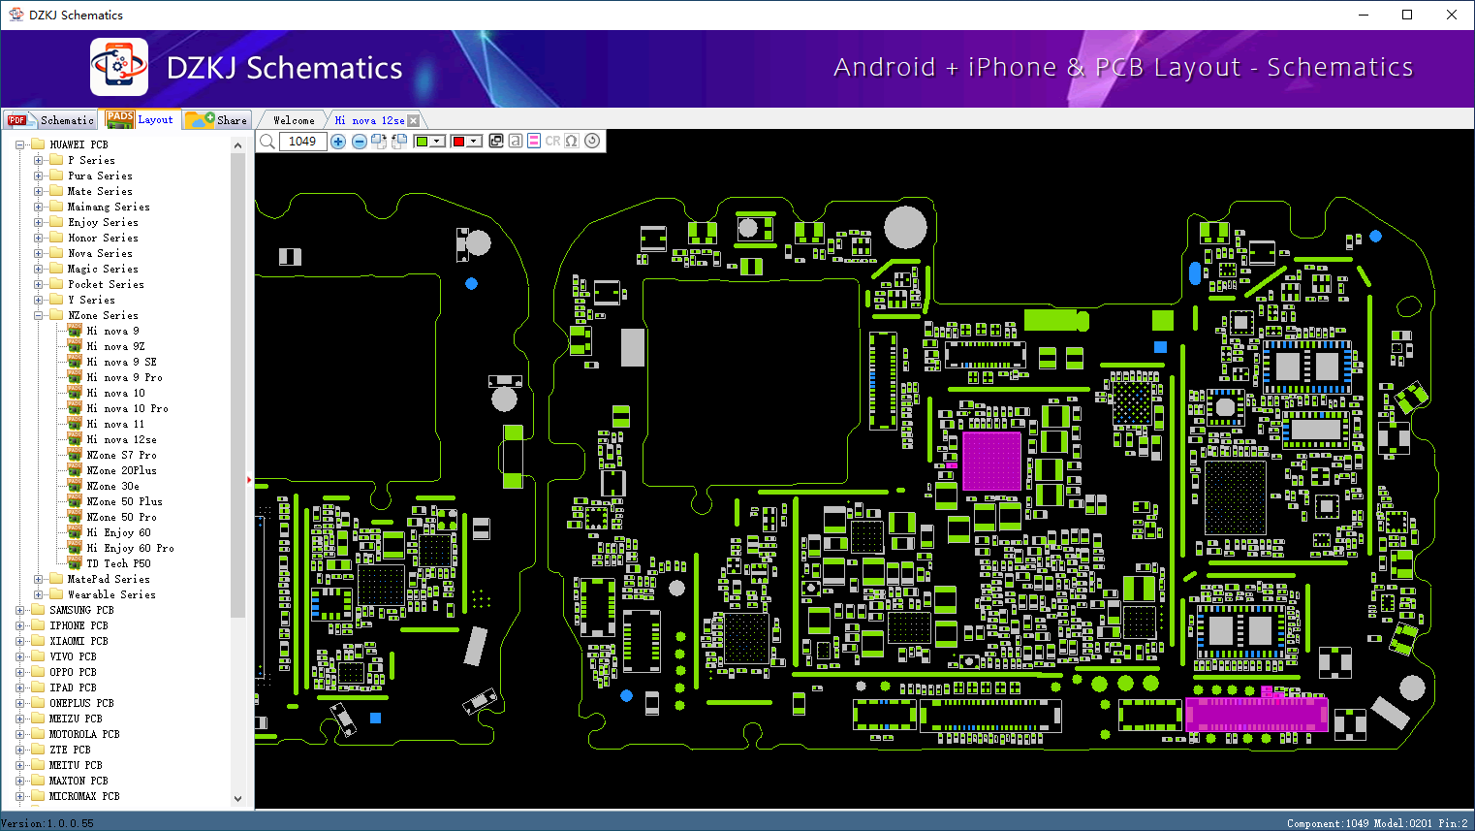The height and width of the screenshot is (831, 1475).
Task: Click the rotate page right icon
Action: click(379, 142)
